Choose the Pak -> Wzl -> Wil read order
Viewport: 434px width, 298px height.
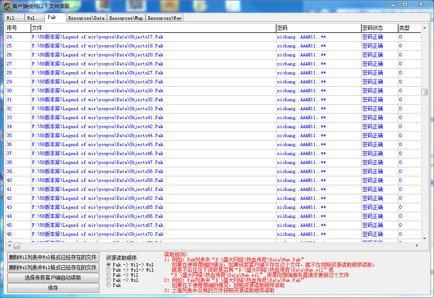coord(109,270)
